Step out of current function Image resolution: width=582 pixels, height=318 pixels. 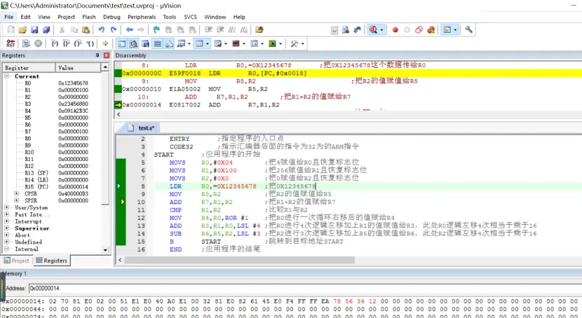point(78,43)
